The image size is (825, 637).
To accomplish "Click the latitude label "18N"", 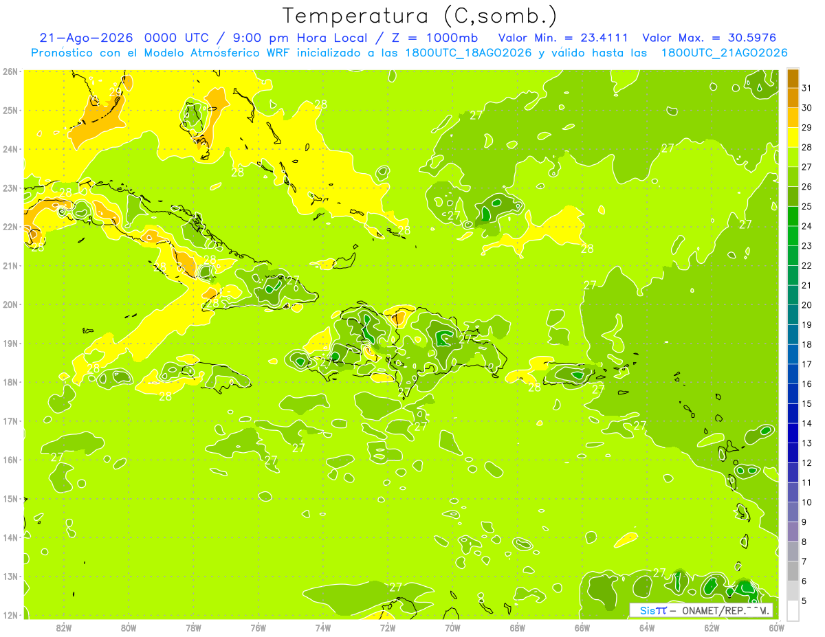I will tap(10, 382).
